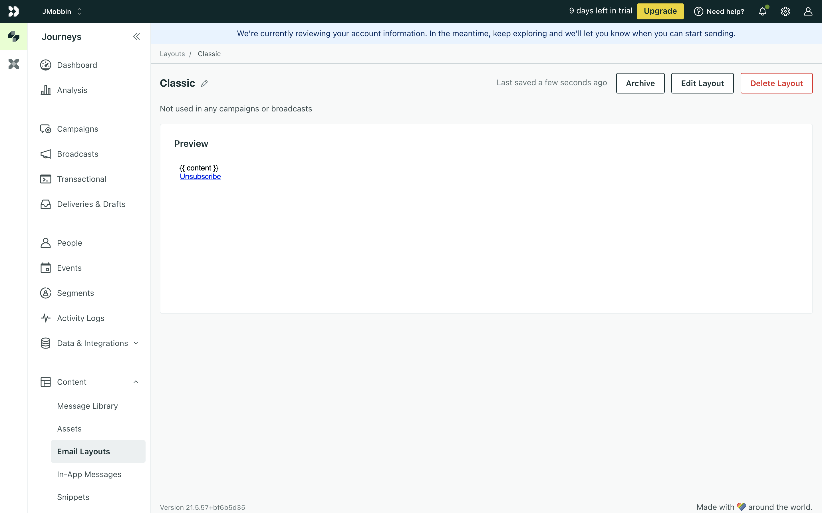Open the Segments page
822x513 pixels.
click(75, 293)
